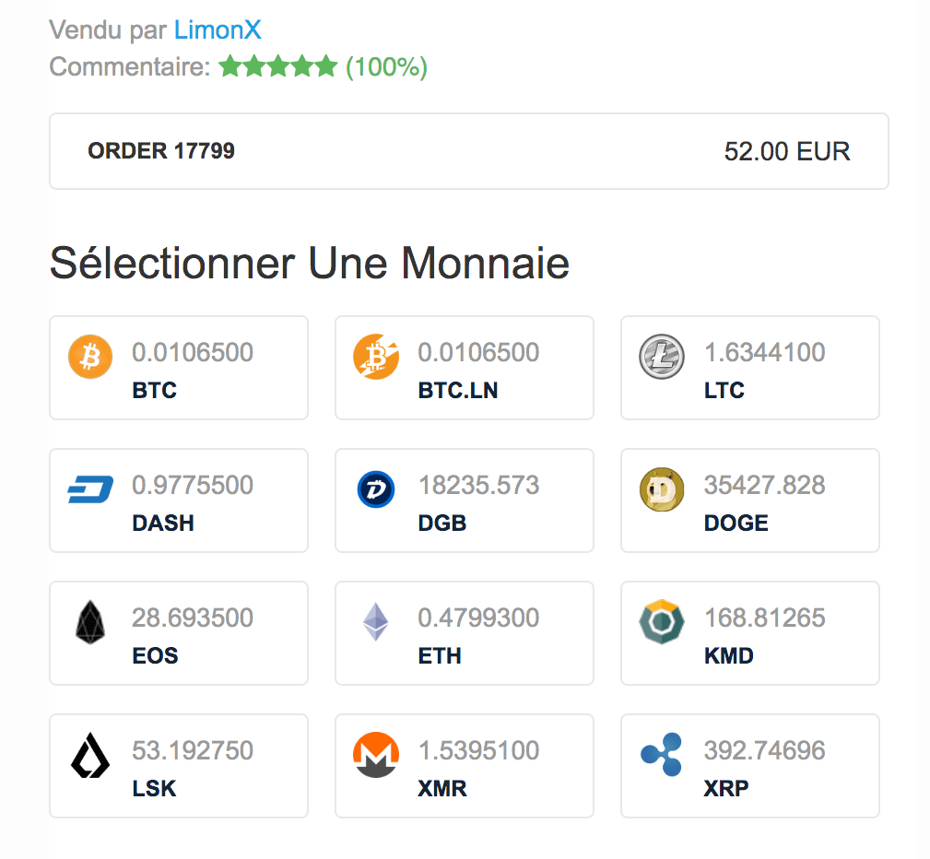The height and width of the screenshot is (859, 930).
Task: Select the 1.5395100 XMR amount
Action: [x=478, y=750]
